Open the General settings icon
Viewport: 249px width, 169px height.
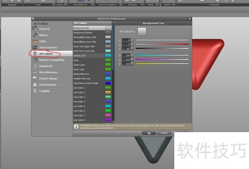35,29
